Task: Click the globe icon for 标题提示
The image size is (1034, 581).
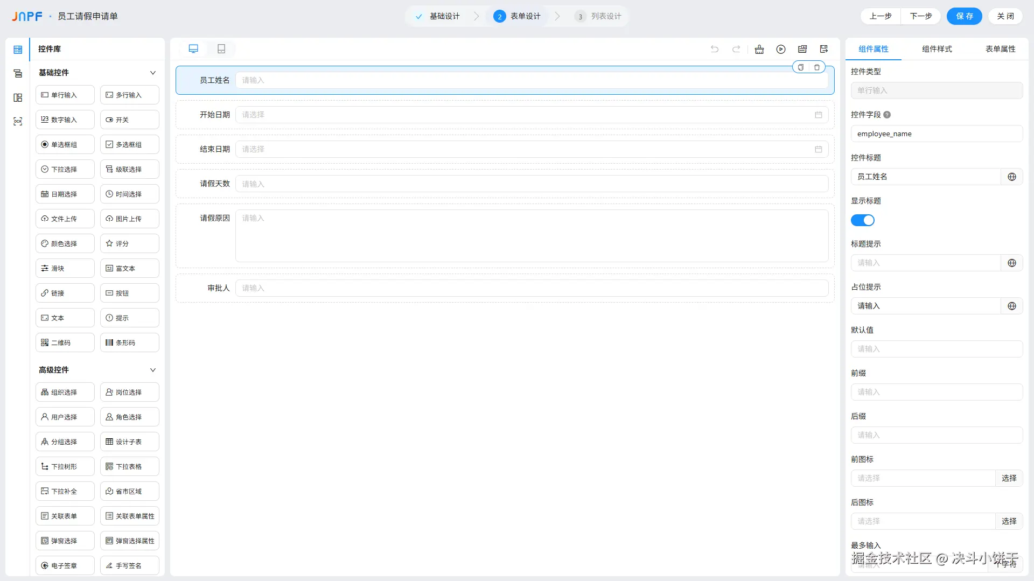Action: coord(1012,263)
